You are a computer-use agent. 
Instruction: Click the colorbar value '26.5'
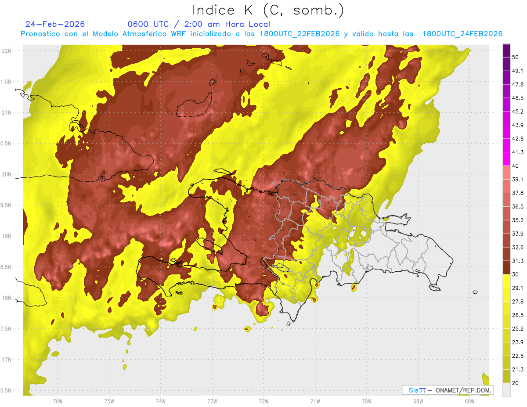[518, 315]
